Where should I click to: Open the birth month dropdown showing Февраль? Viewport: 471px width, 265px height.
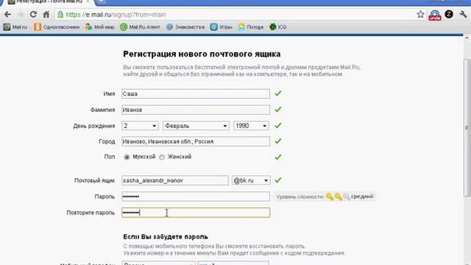[196, 126]
